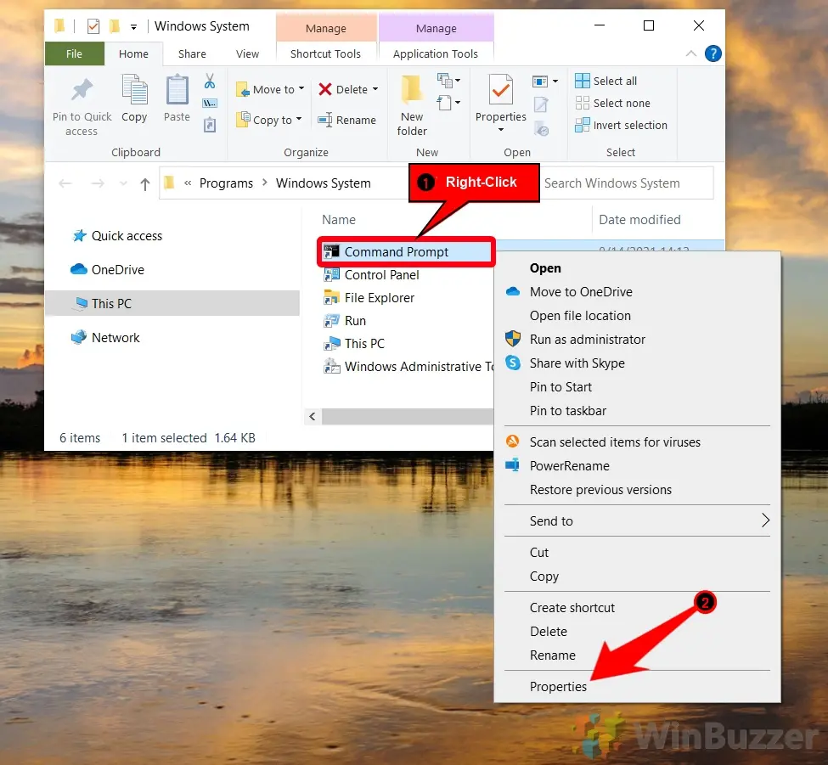
Task: Expand the address bar path chevron
Action: (188, 183)
